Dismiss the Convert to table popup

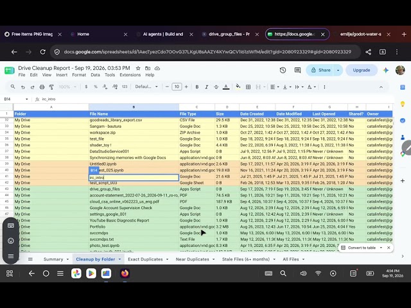tap(389, 248)
